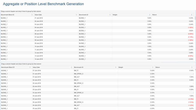The height and width of the screenshot is (110, 196).
Task: Click the top grid vertical scrollbar
Action: pyautogui.click(x=195, y=38)
